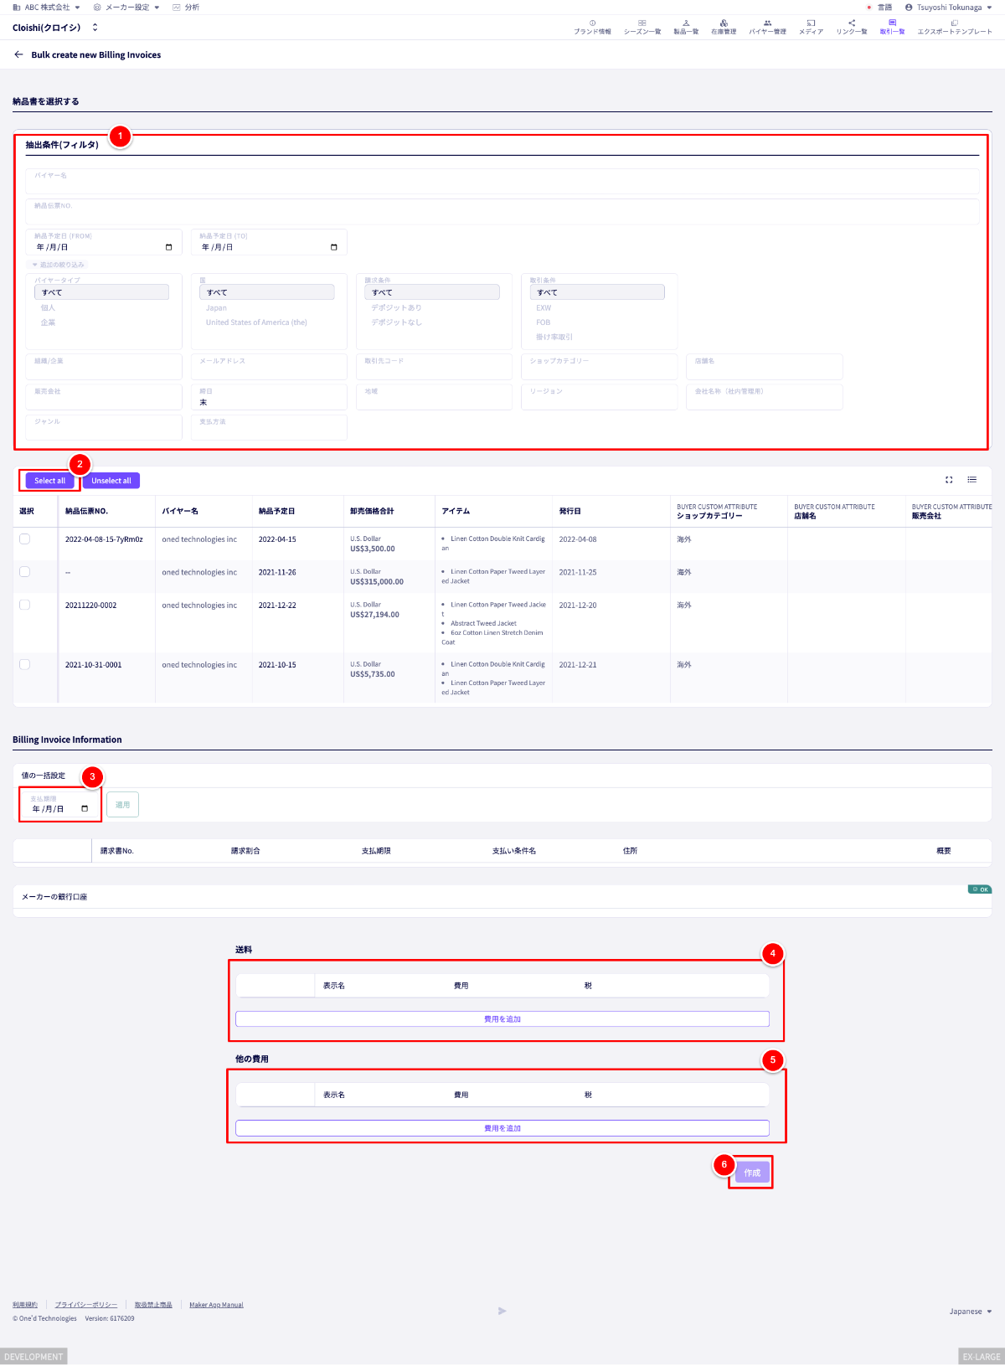This screenshot has height=1366, width=1005.
Task: Open ブランド情報 brand info page
Action: click(x=592, y=27)
